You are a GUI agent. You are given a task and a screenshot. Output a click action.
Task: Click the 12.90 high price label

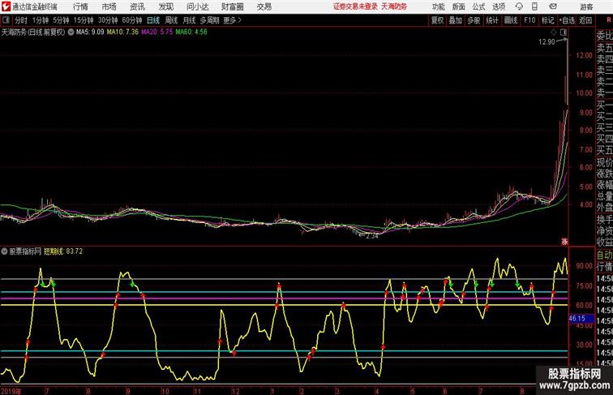point(547,42)
